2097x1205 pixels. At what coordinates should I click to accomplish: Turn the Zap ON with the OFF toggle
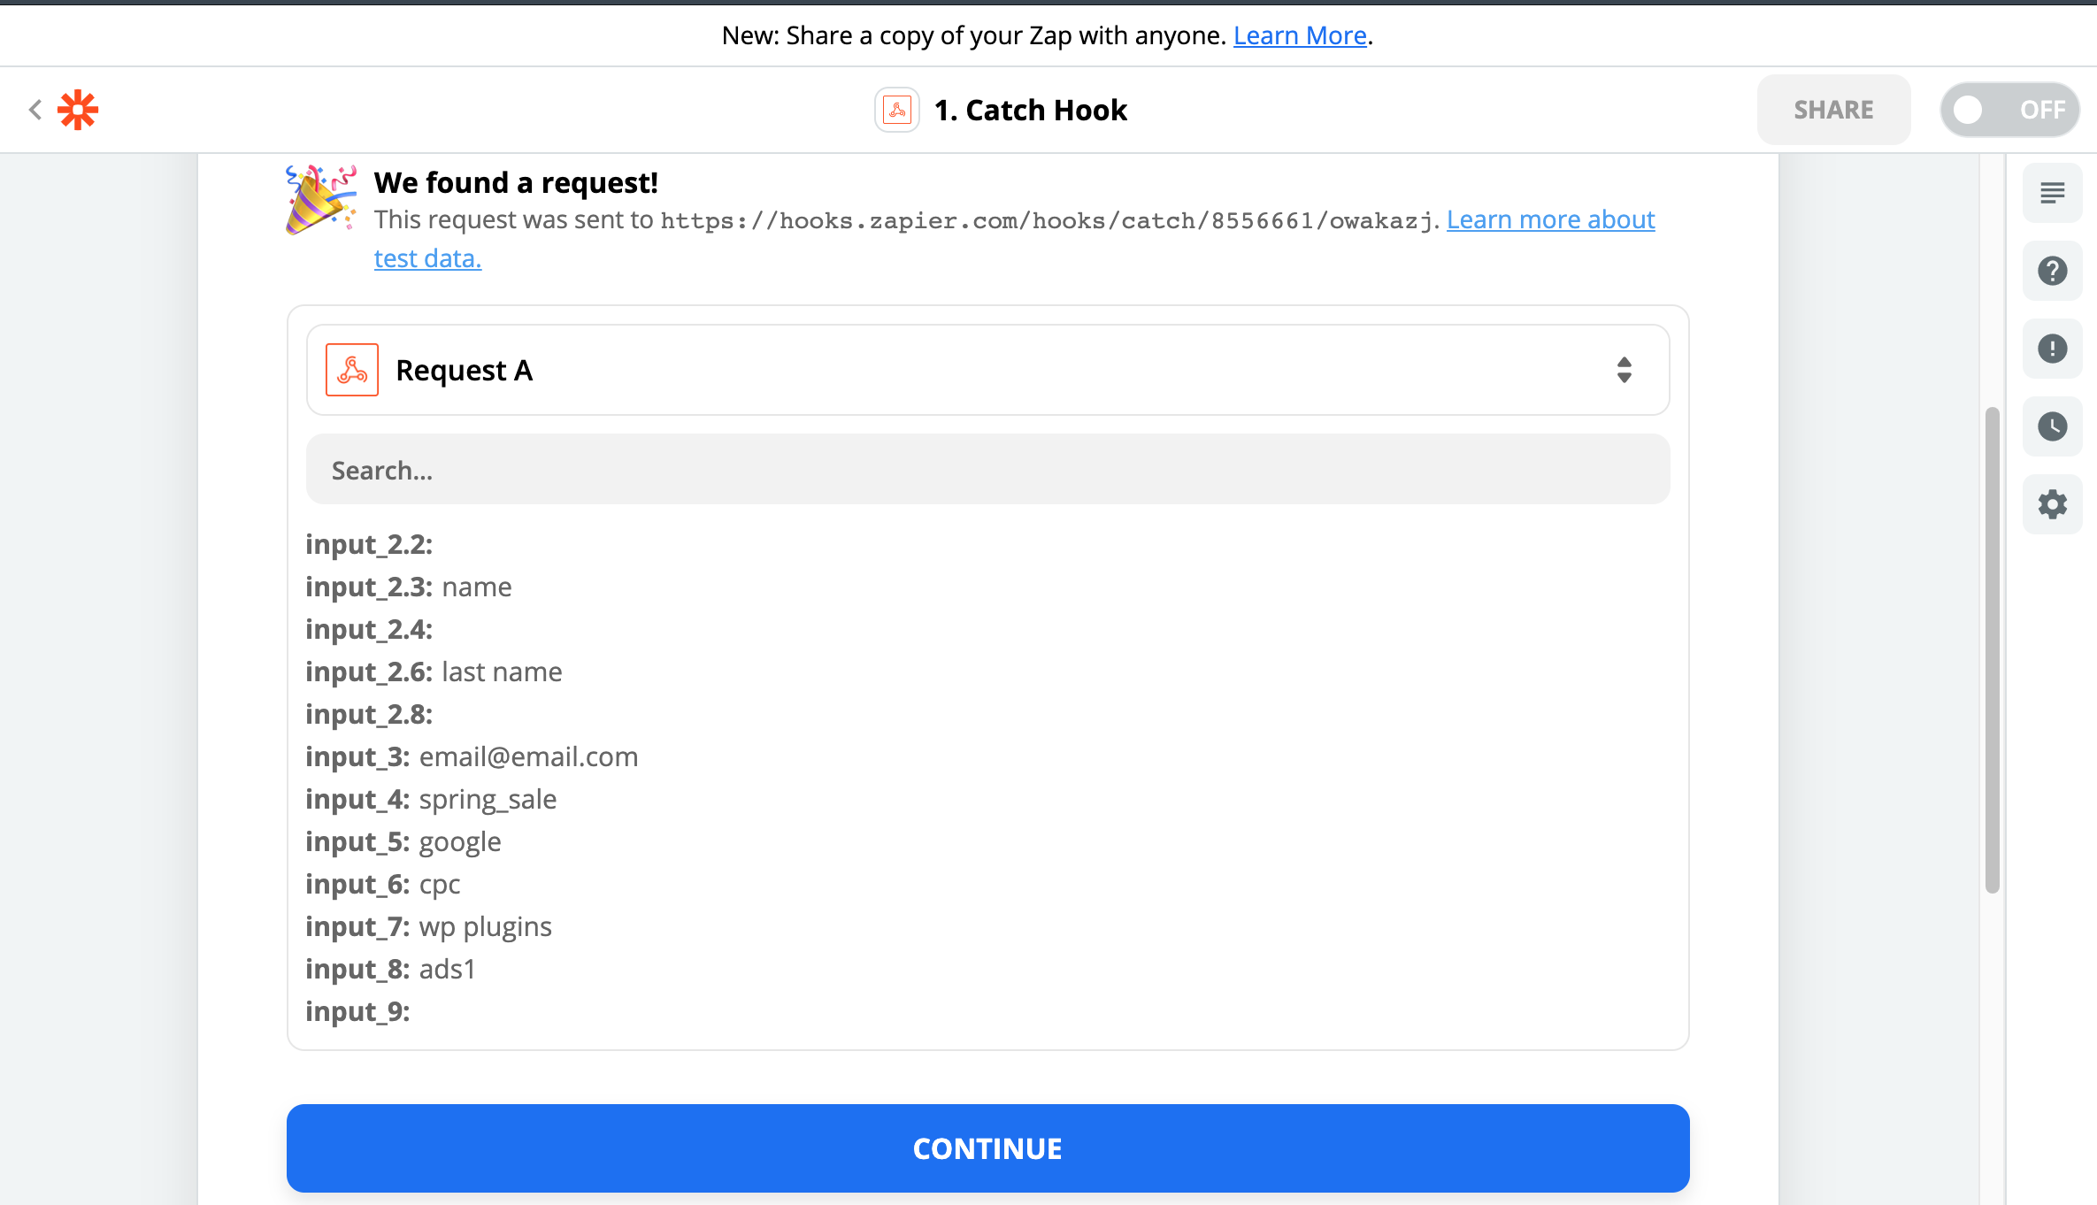click(2009, 109)
